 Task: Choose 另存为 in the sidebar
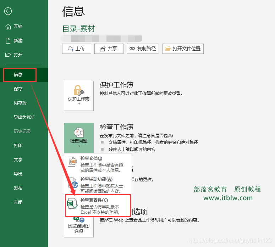tap(20, 103)
